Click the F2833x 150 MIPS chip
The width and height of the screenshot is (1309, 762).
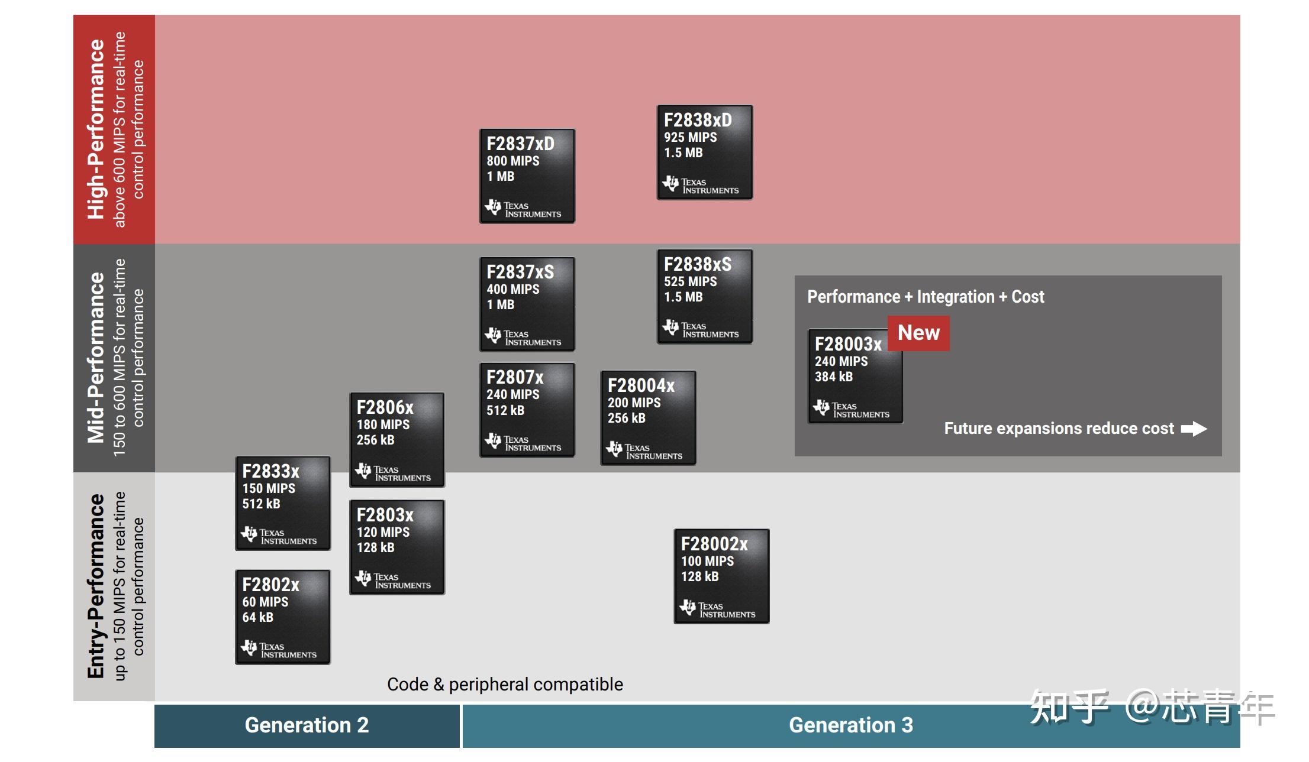pos(282,503)
